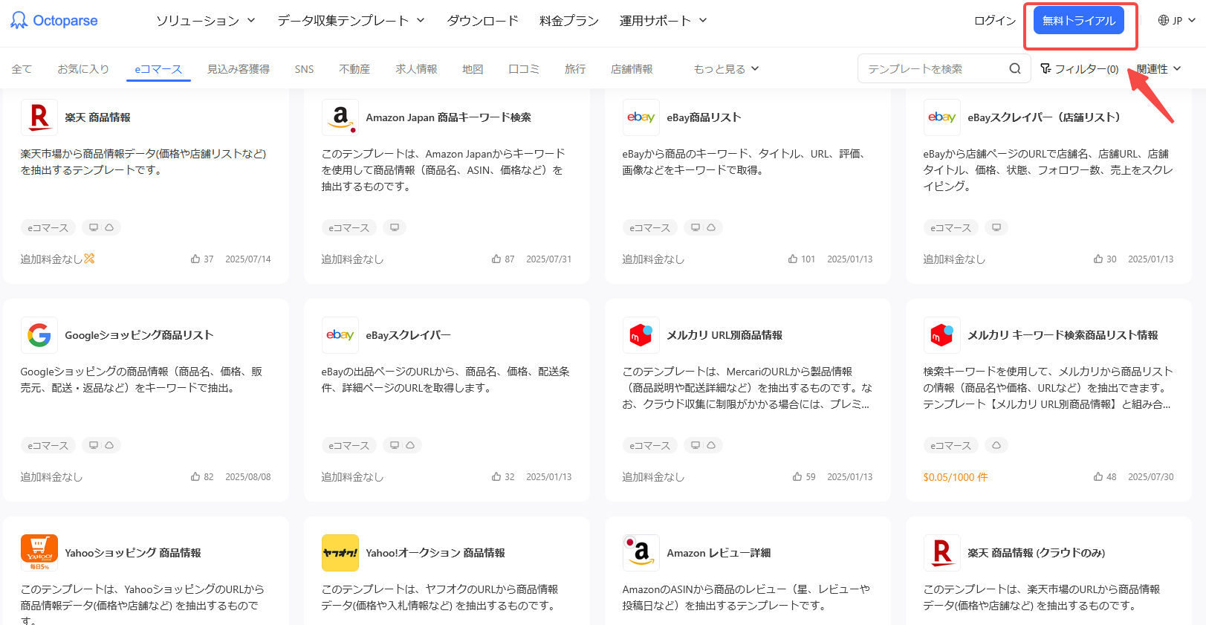Click the eコマース tag on eBayスクレイパー card
The width and height of the screenshot is (1206, 625).
[349, 446]
